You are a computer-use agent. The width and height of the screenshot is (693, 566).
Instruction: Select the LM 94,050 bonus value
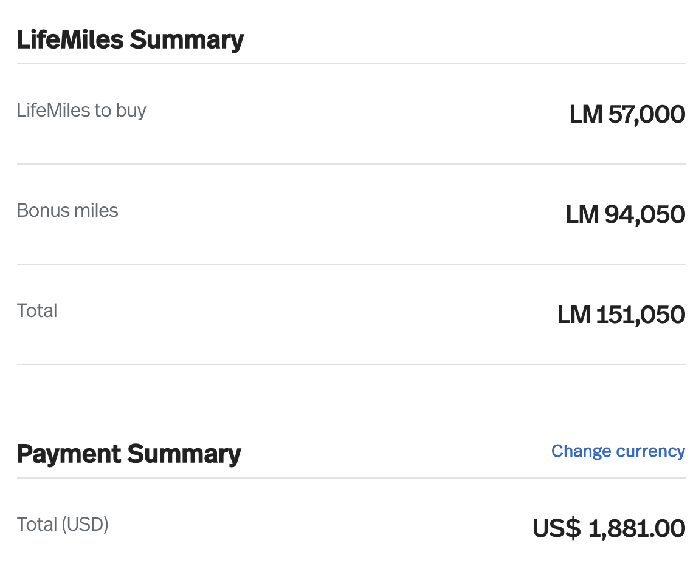(625, 214)
